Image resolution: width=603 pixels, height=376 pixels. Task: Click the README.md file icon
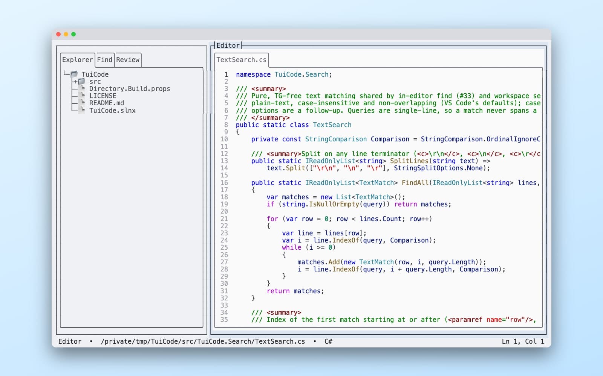click(82, 103)
